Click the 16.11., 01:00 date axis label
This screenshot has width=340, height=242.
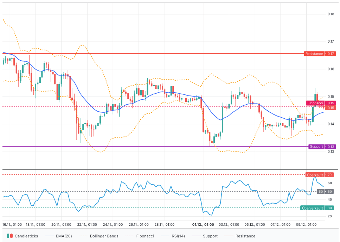[12, 224]
